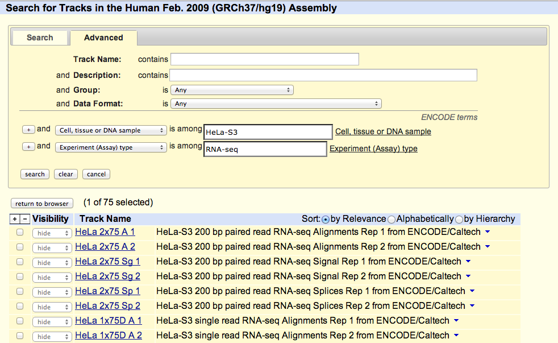Check the box for HeLa 2x75 A 1

click(20, 233)
